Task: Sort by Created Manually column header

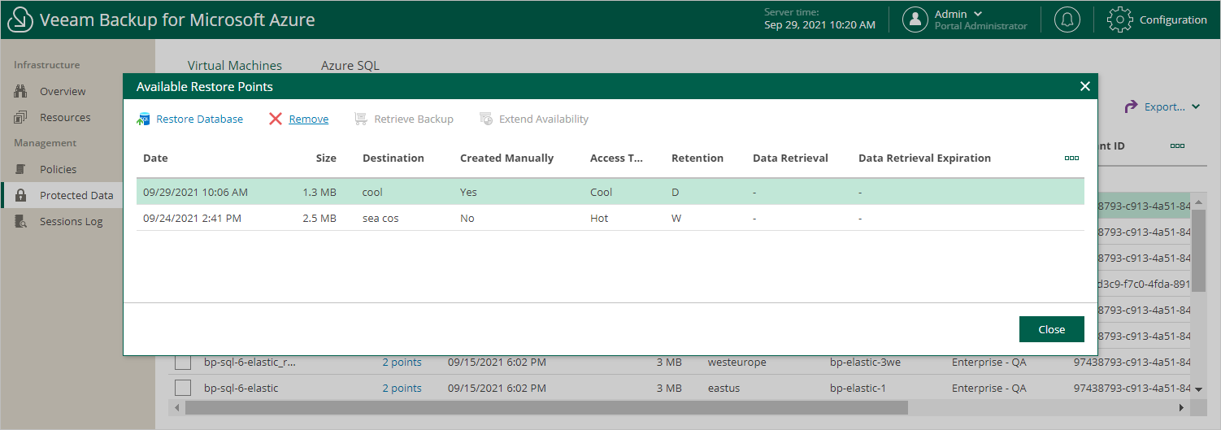Action: [x=506, y=158]
